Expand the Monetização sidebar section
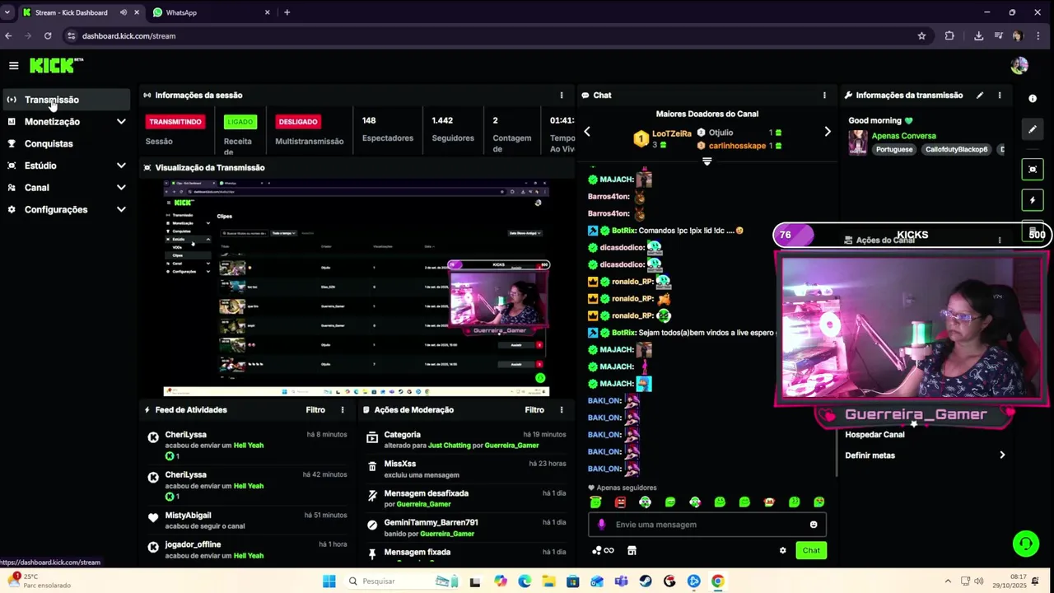The width and height of the screenshot is (1054, 593). click(121, 122)
